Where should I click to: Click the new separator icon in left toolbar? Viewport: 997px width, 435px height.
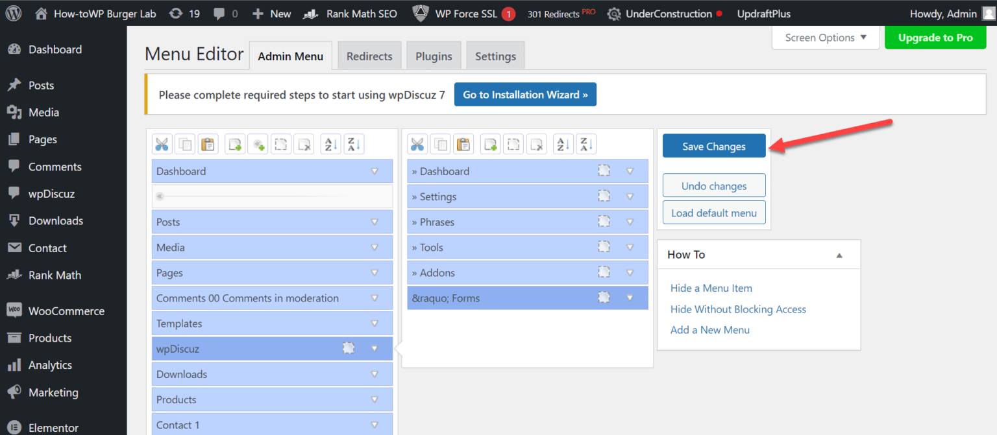pos(258,144)
